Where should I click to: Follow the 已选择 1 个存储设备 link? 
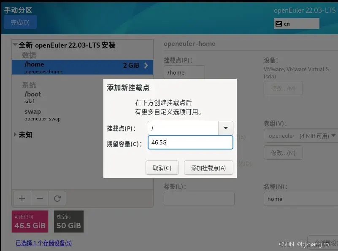43,243
